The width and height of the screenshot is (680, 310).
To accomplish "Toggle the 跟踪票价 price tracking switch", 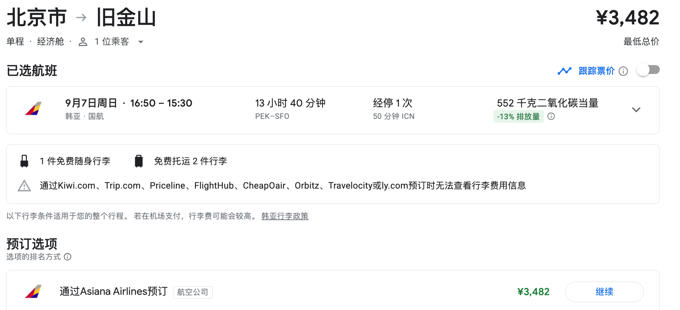I will 648,70.
